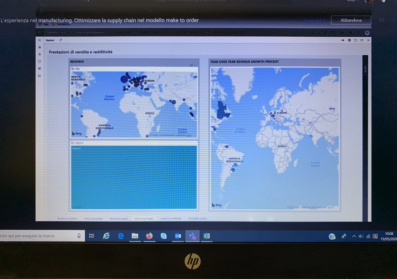This screenshot has width=397, height=279.
Task: Refresh the page with circular arrow icon
Action: pyautogui.click(x=355, y=40)
